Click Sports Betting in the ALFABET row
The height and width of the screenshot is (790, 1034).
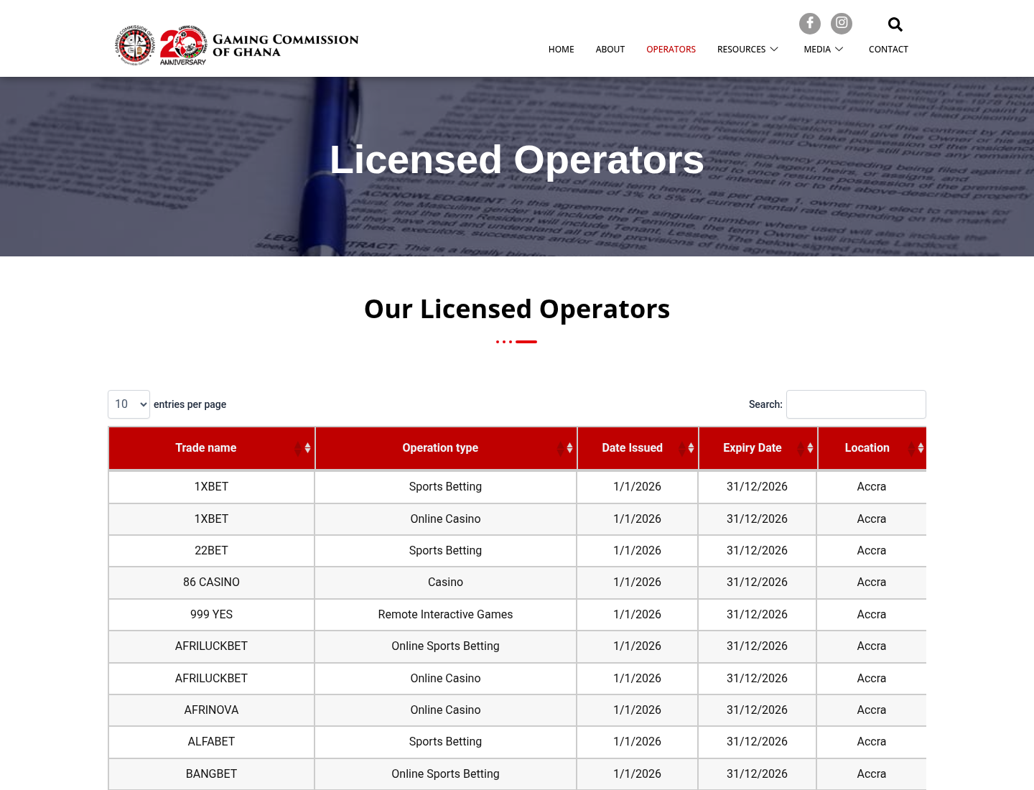click(x=445, y=742)
